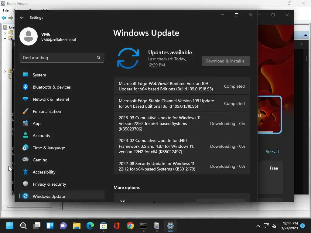The height and width of the screenshot is (233, 311).
Task: Focus the Find a setting field
Action: coord(62,58)
